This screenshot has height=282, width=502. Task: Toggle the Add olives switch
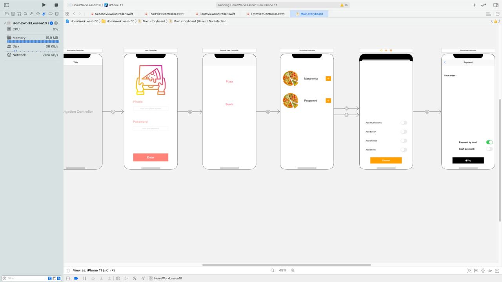coord(404,150)
